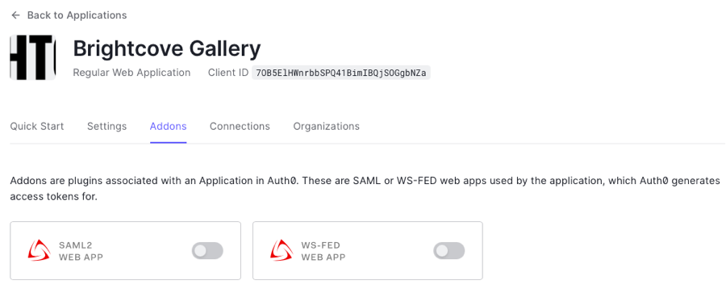Open the WS-FED Web App addon card
The image size is (726, 293).
(x=368, y=250)
